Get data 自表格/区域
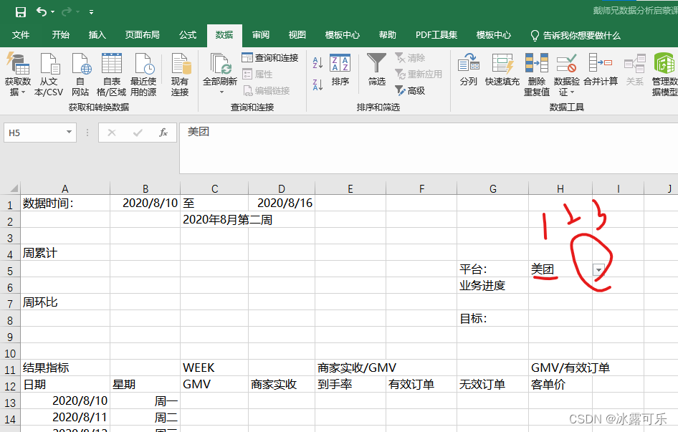The width and height of the screenshot is (678, 432). point(112,74)
